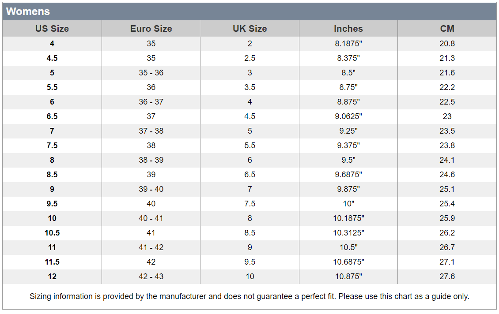Click the 9.0625" inches value

click(x=348, y=116)
